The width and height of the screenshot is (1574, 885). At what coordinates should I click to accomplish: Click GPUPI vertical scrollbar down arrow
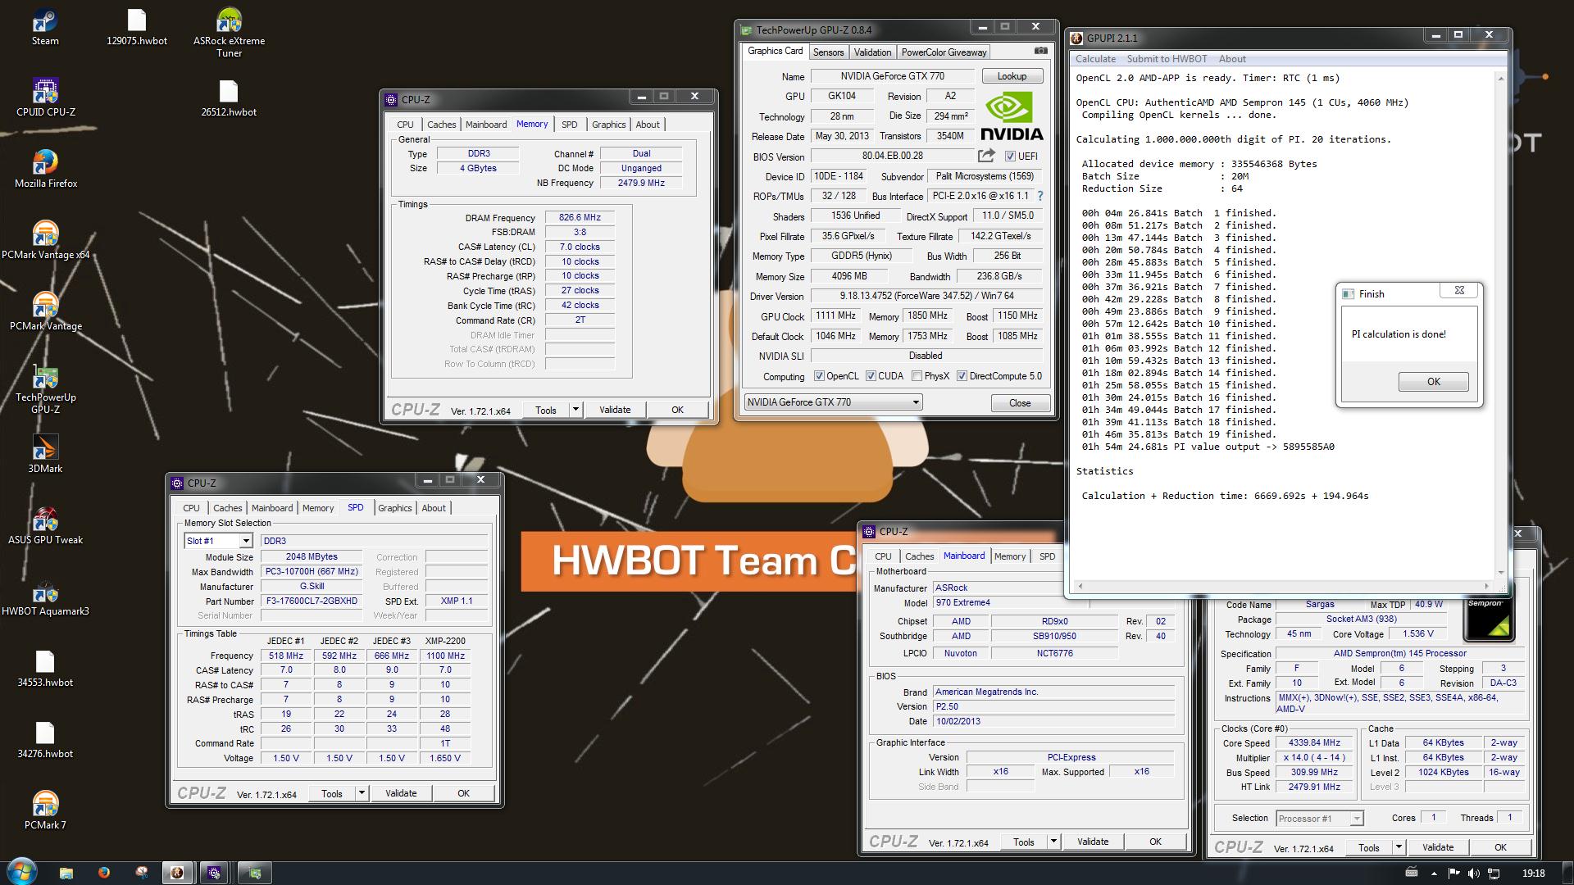(x=1501, y=572)
